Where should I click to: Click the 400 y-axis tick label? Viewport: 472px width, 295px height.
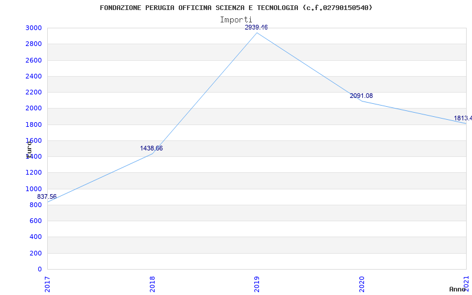coord(35,237)
